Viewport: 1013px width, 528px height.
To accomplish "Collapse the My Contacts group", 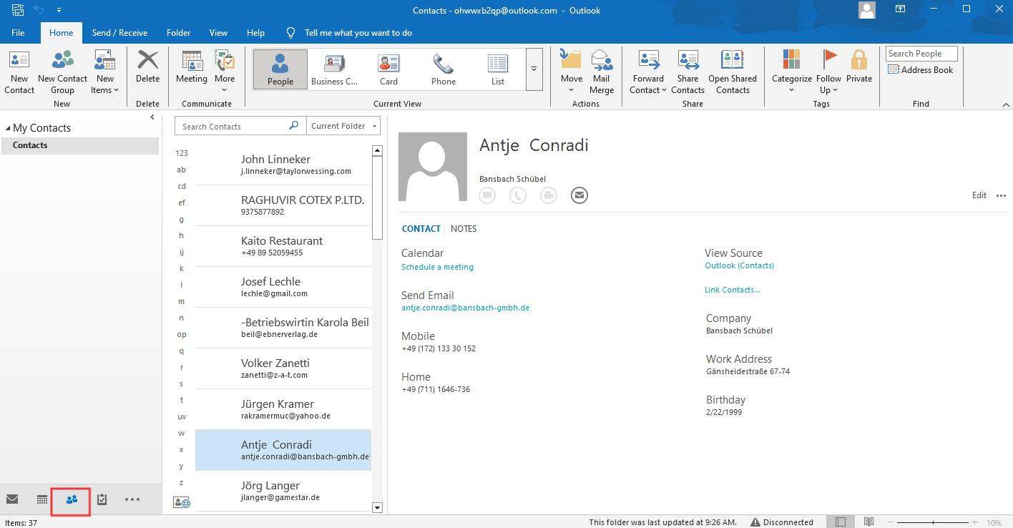I will pos(8,128).
